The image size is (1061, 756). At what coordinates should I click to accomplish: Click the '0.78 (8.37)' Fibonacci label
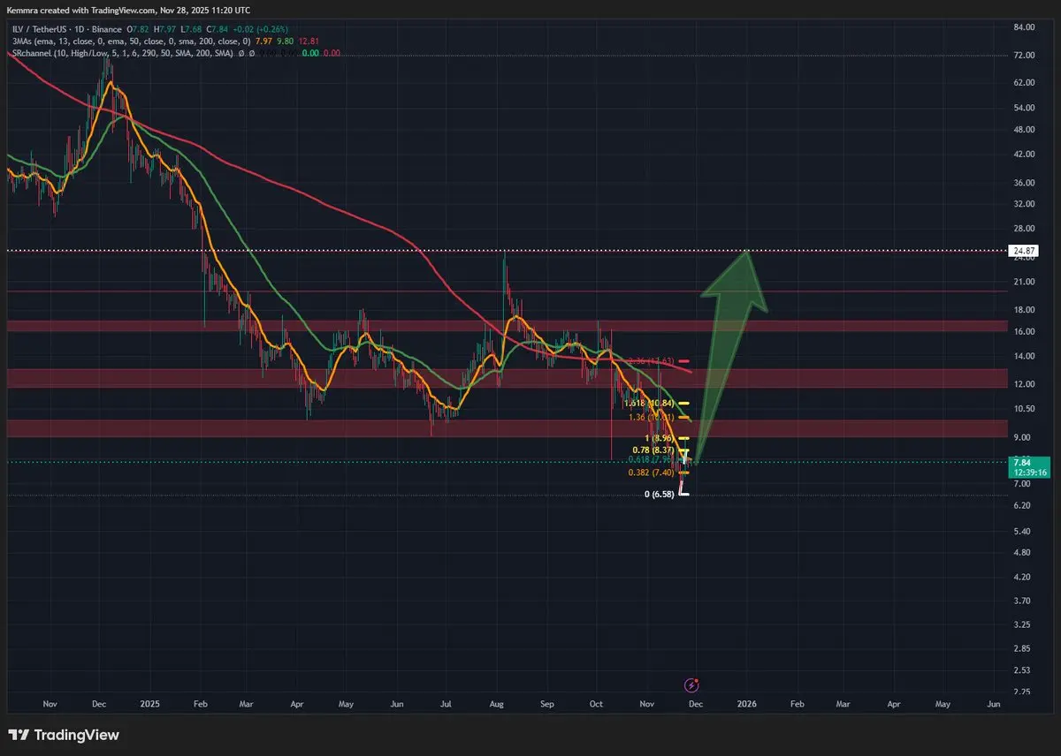(x=654, y=449)
